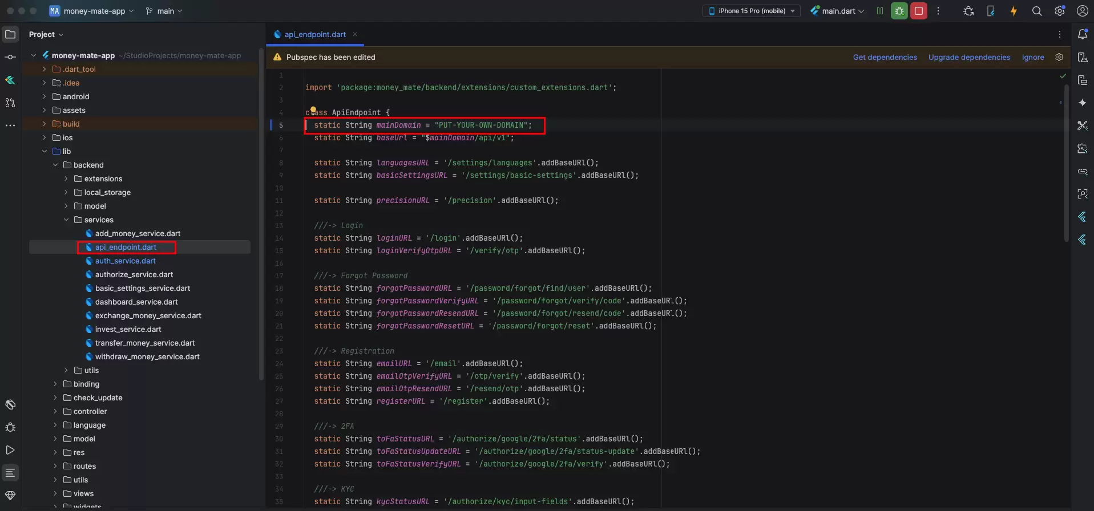Expand the android folder
Viewport: 1094px width, 511px height.
pyautogui.click(x=45, y=96)
